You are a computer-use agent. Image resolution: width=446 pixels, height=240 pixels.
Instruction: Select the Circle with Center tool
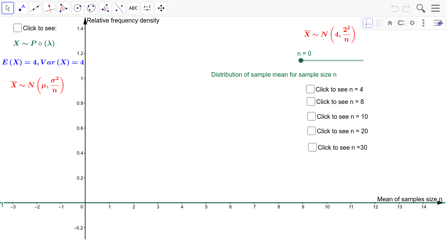(x=77, y=8)
